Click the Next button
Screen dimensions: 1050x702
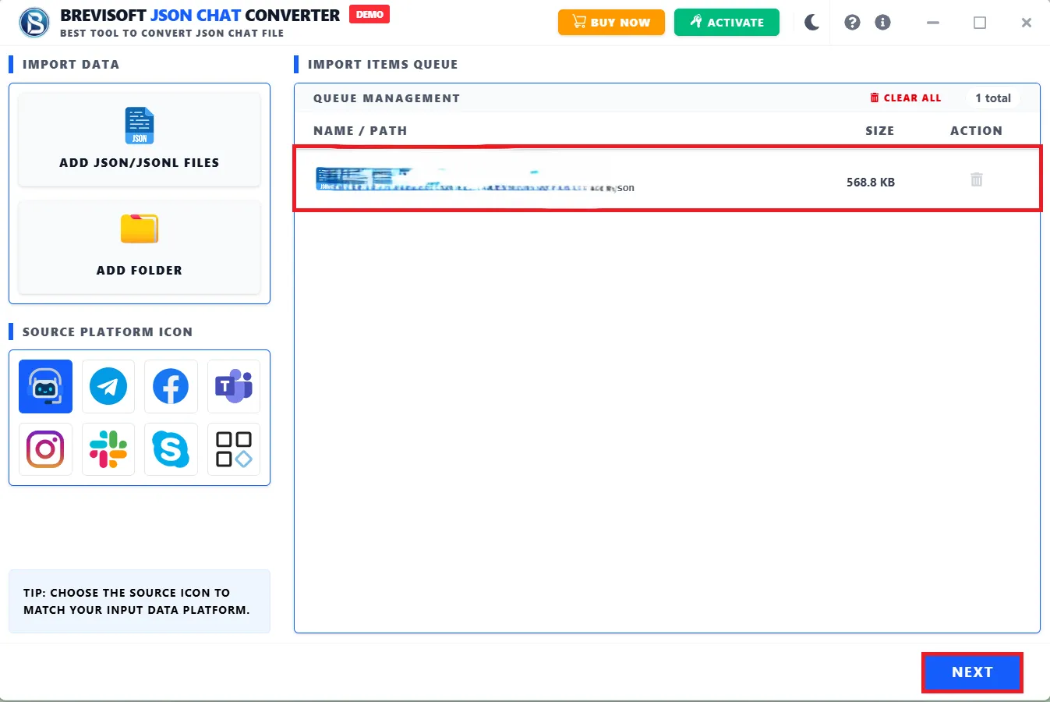click(x=972, y=672)
